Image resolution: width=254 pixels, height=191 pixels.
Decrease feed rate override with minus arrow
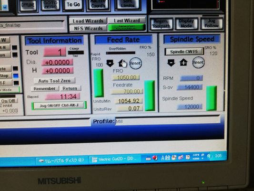pos(110,63)
